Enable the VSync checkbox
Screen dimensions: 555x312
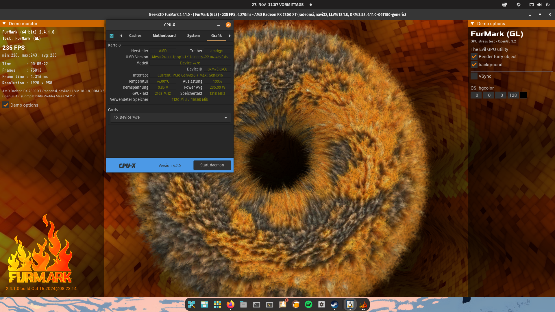tap(474, 76)
